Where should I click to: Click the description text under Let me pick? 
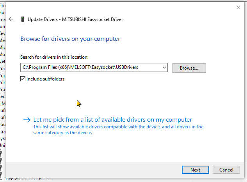(x=118, y=130)
